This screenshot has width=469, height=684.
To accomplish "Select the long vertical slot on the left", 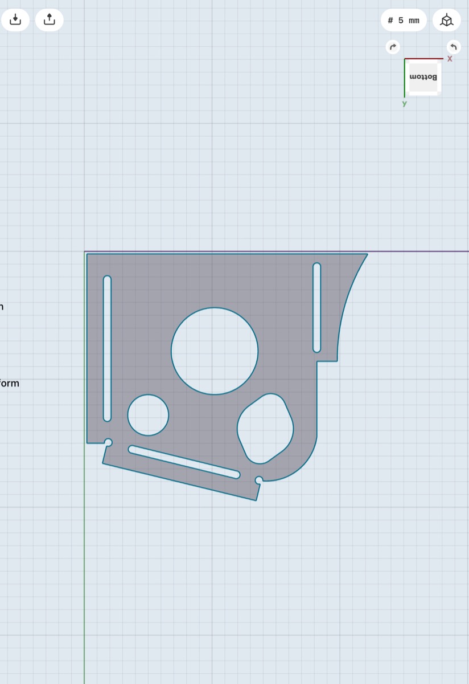I will [x=107, y=349].
